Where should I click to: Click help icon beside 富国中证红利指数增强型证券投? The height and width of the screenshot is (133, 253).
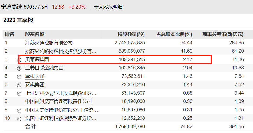[19, 119]
